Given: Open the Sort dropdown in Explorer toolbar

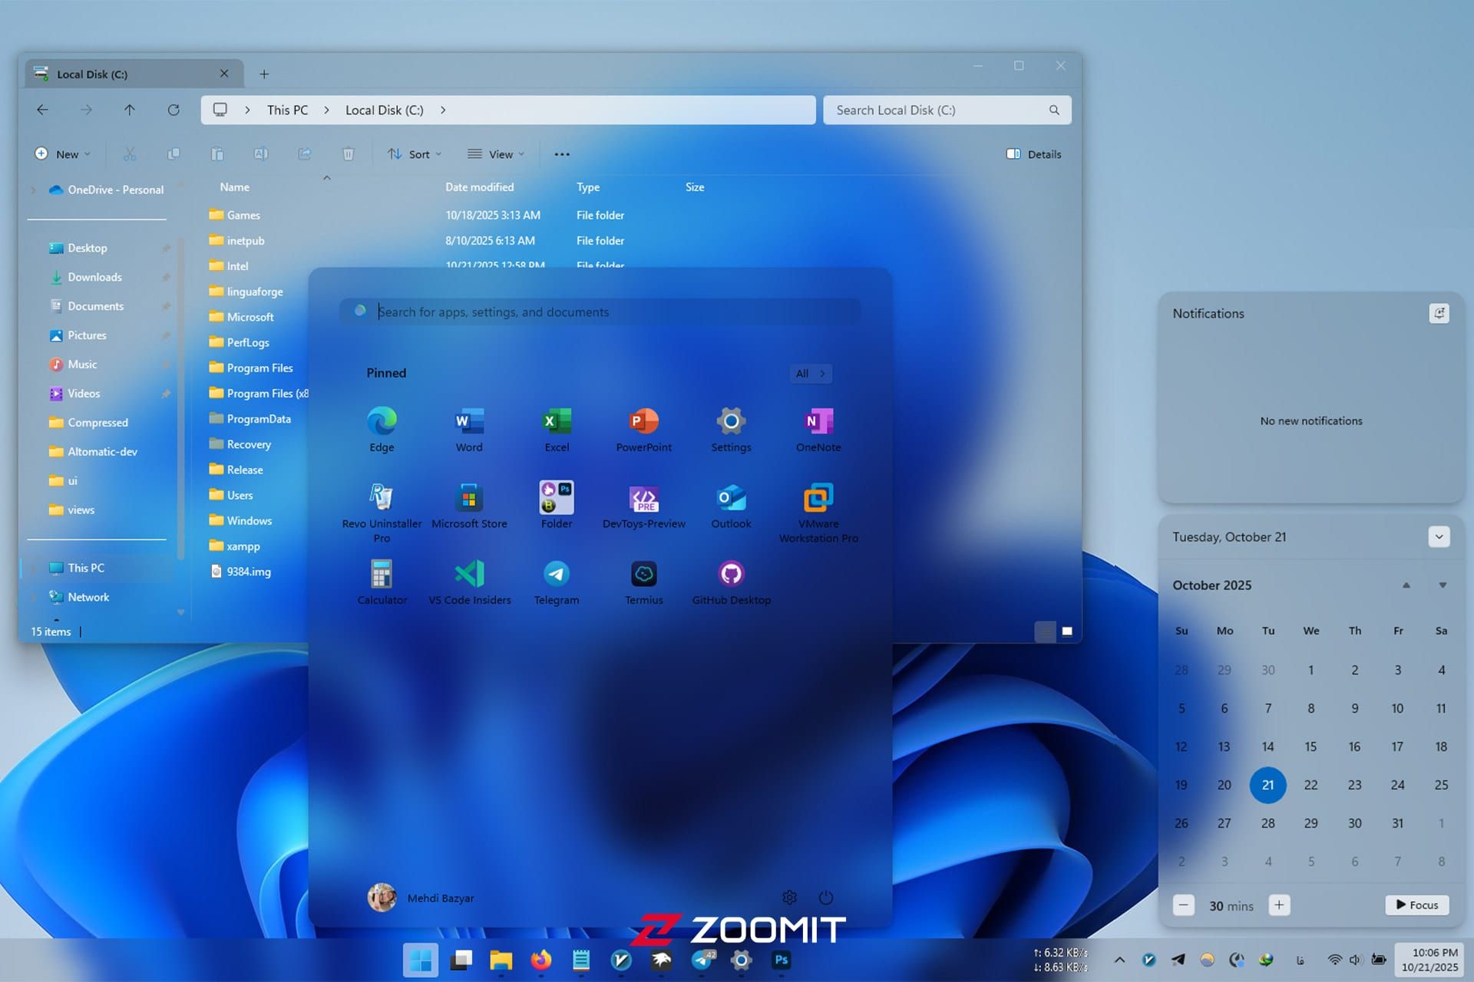Looking at the screenshot, I should [x=415, y=154].
